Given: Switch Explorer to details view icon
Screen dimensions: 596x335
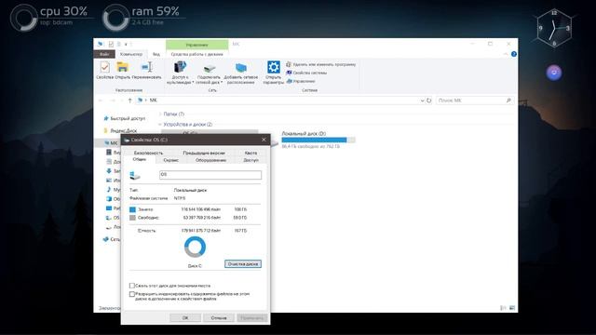Looking at the screenshot, I should click(503, 308).
